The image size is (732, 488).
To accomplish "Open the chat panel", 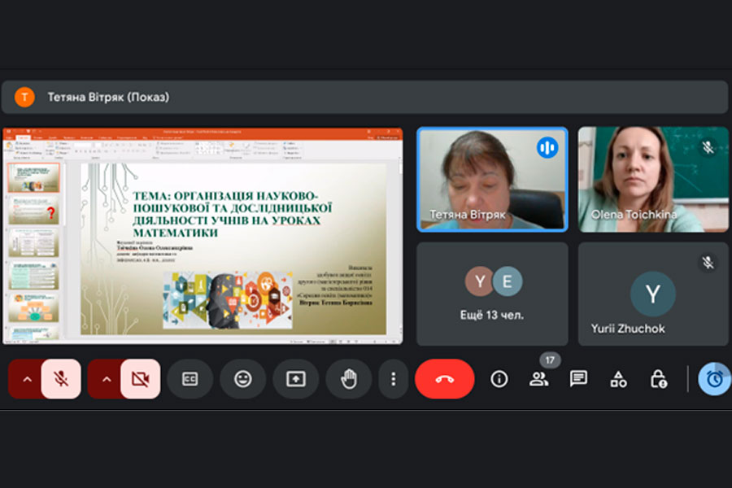I will click(578, 379).
